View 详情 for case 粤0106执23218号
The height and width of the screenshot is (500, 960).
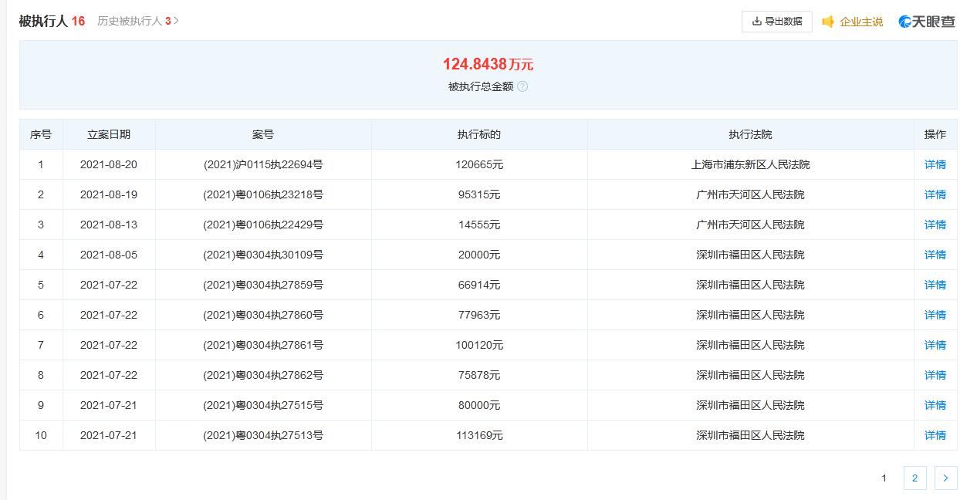(x=935, y=194)
